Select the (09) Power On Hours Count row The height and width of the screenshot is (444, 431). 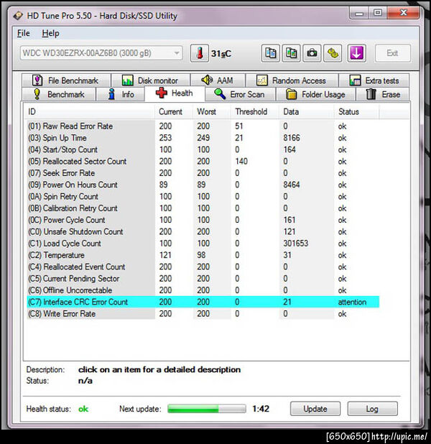pos(203,185)
